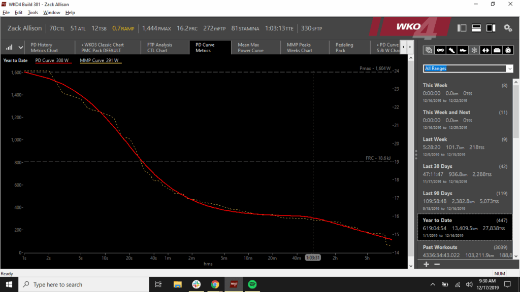
Task: Open the Window menu
Action: [x=52, y=13]
